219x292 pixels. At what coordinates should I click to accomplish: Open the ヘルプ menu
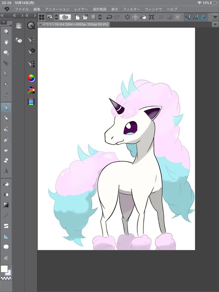[172, 9]
